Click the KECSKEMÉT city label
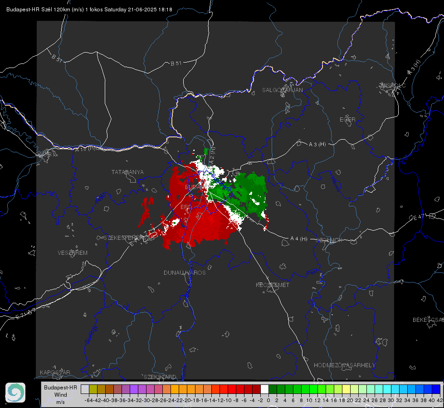The width and height of the screenshot is (444, 408). (x=273, y=285)
